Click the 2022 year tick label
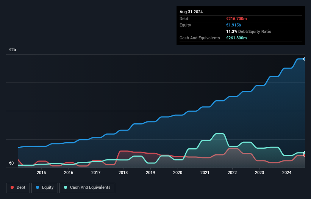This screenshot has height=199, width=311. 232,173
